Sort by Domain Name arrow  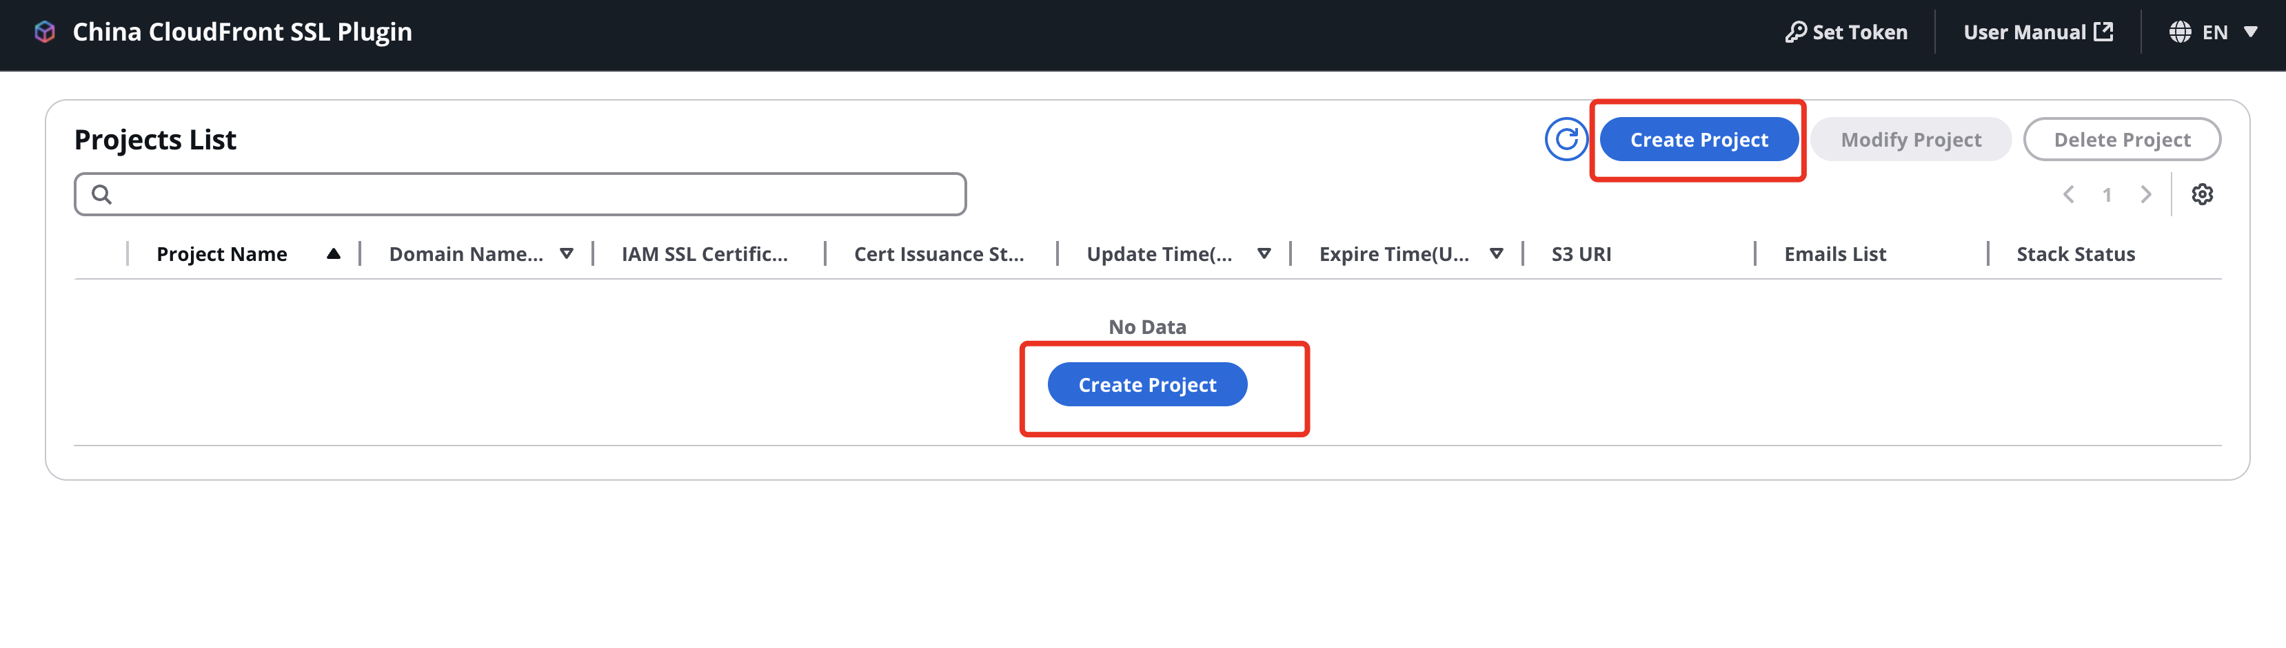pyautogui.click(x=566, y=253)
